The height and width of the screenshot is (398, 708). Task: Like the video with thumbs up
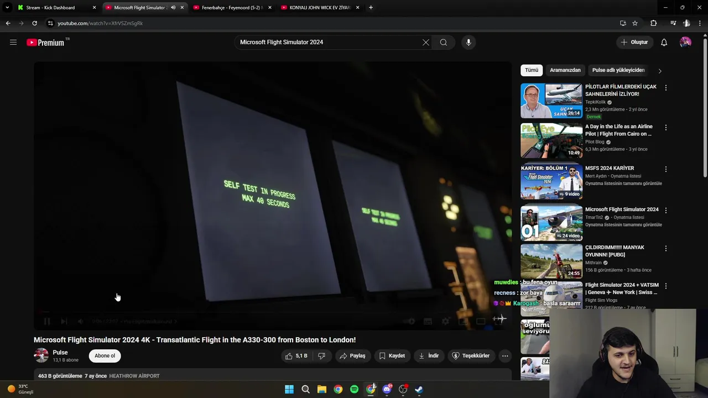(295, 356)
